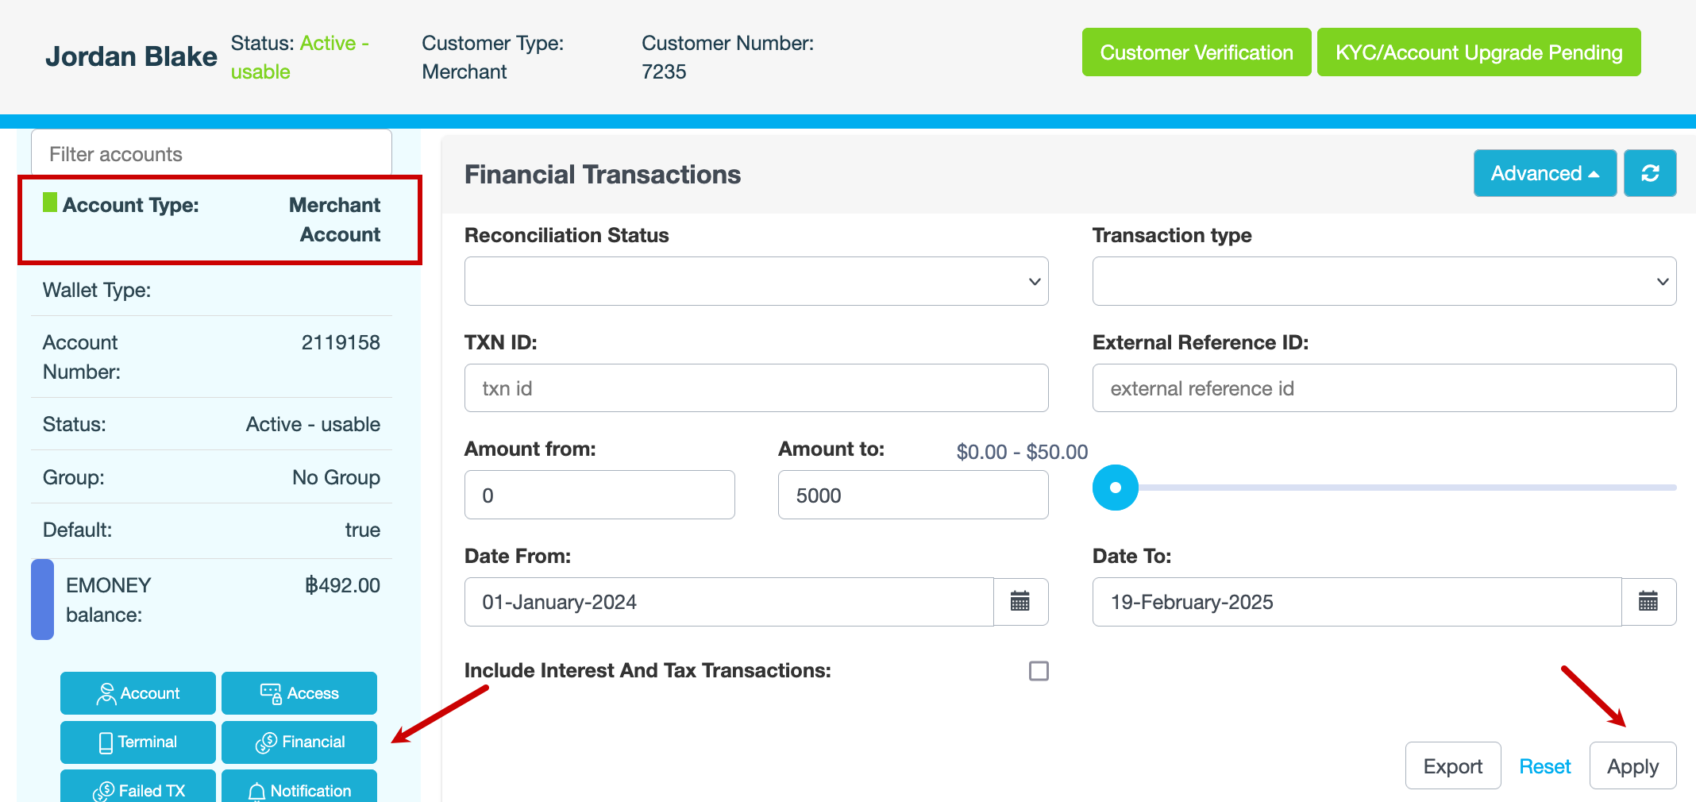This screenshot has height=802, width=1696.
Task: Focus the TXN ID input field
Action: point(756,388)
